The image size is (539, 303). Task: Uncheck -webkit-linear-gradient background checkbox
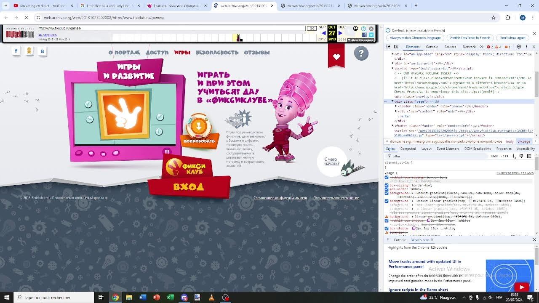tap(387, 201)
